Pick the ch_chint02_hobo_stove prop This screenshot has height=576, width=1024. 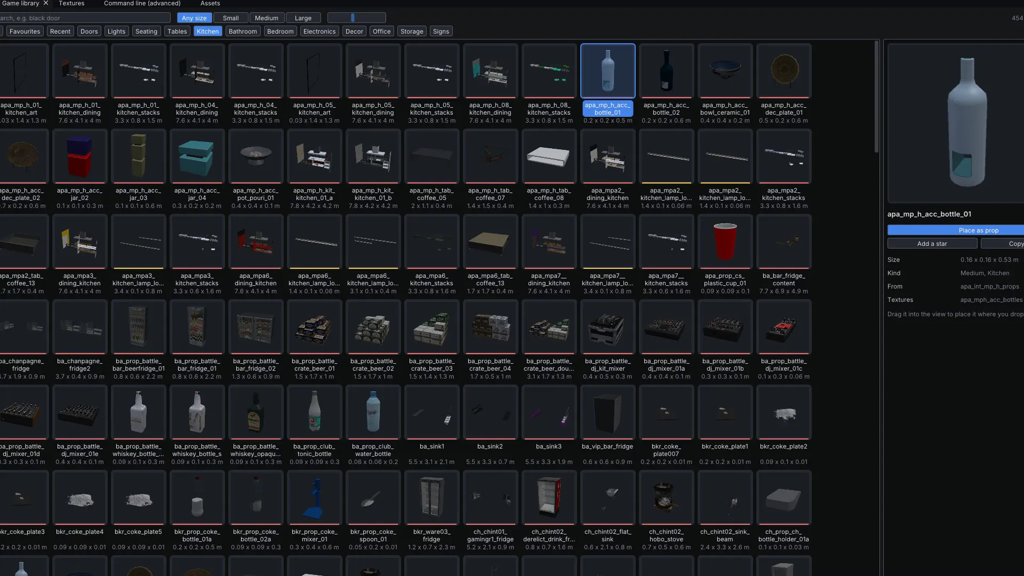(x=666, y=498)
